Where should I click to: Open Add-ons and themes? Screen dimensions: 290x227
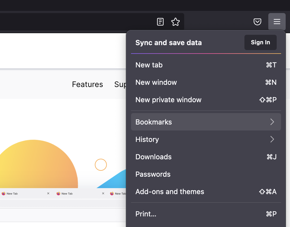[x=170, y=192]
